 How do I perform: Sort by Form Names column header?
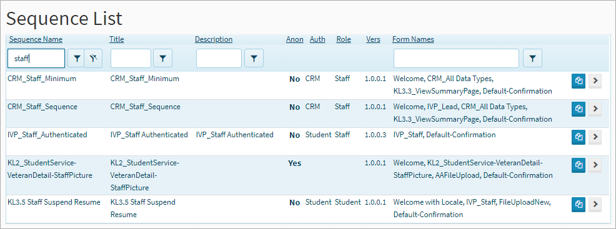414,39
